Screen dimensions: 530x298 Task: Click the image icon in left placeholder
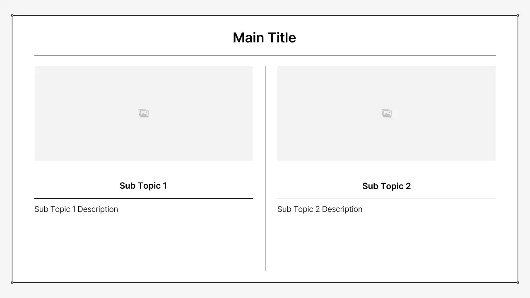point(144,113)
